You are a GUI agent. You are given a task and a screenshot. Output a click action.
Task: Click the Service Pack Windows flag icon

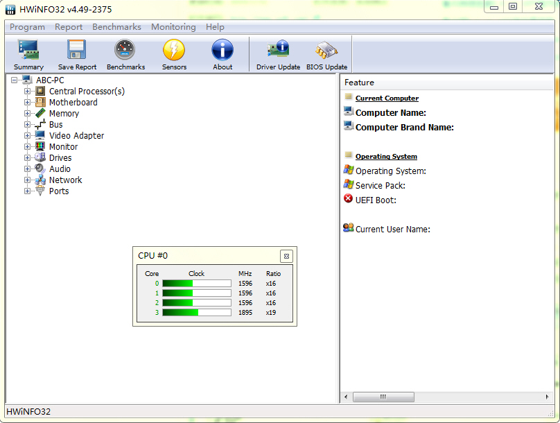tap(348, 184)
